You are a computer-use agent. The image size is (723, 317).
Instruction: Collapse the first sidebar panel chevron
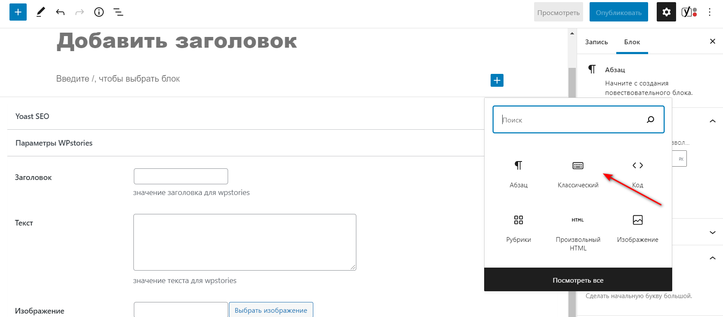(713, 121)
